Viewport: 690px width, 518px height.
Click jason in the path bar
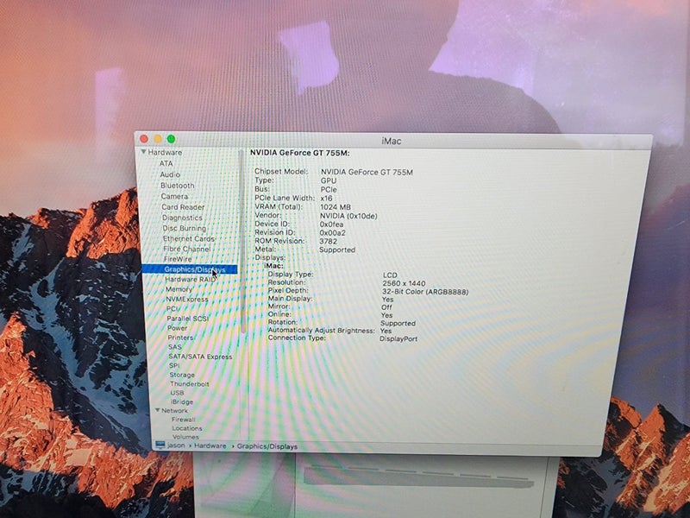click(x=177, y=445)
